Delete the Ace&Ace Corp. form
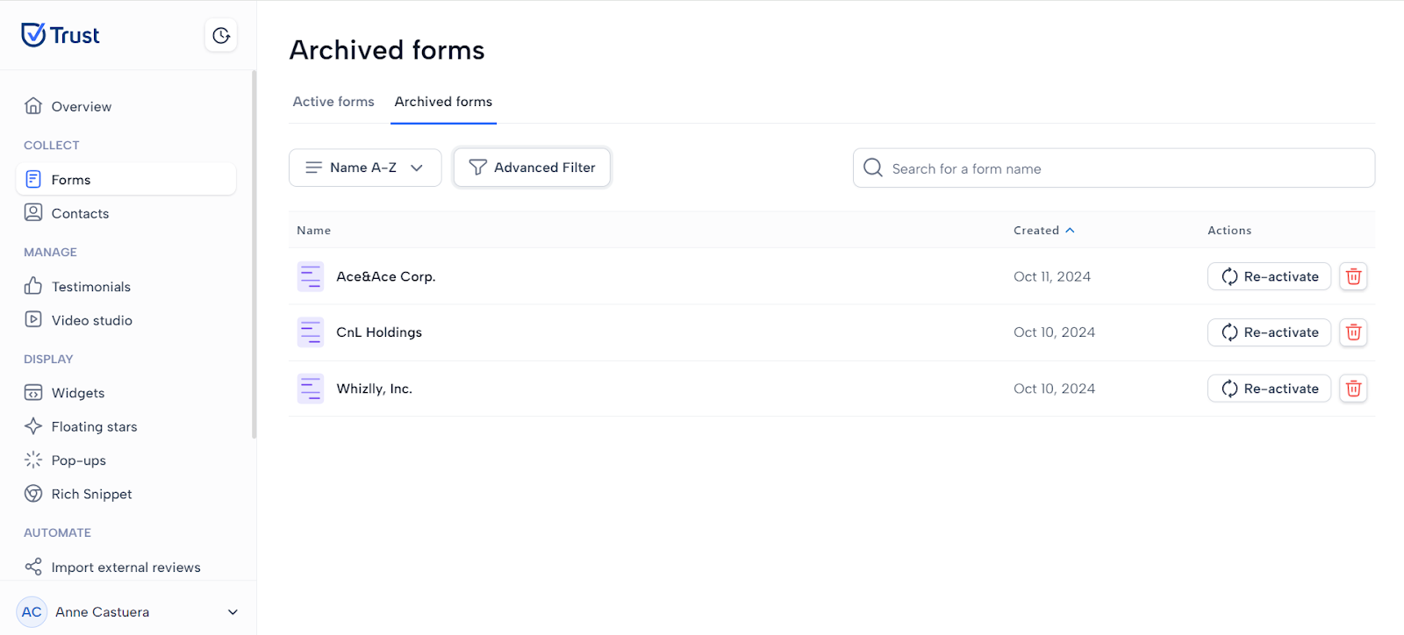Image resolution: width=1404 pixels, height=635 pixels. point(1353,276)
